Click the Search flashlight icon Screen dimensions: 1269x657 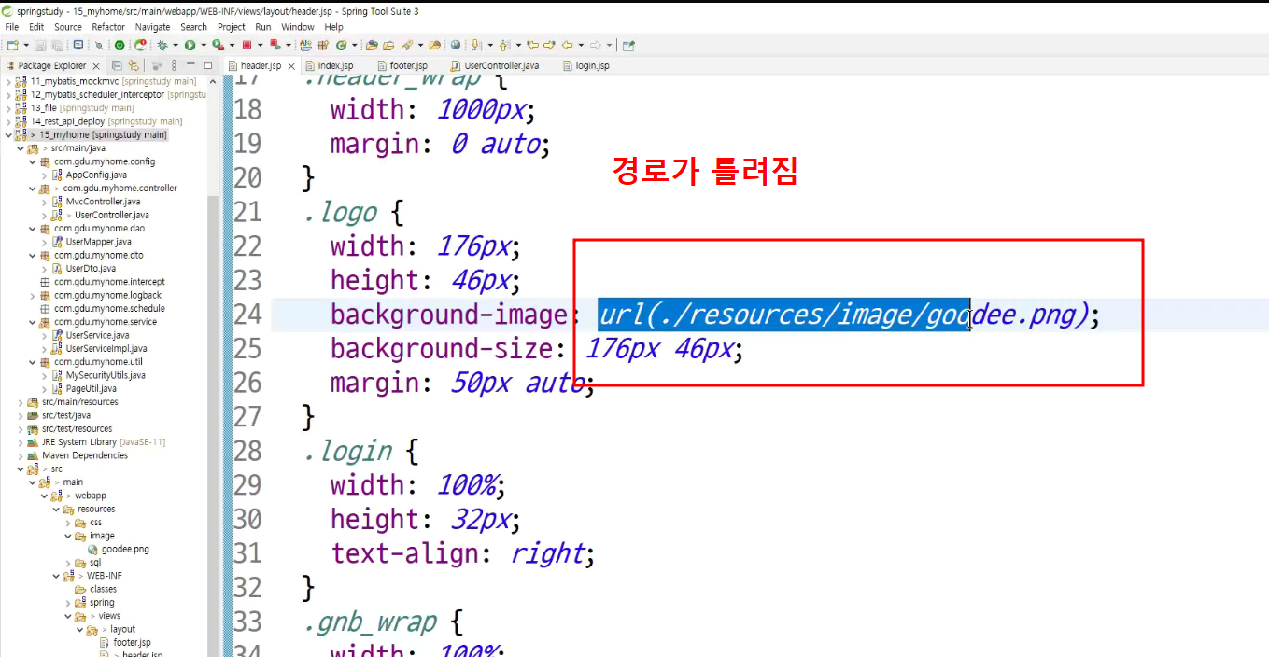pyautogui.click(x=408, y=45)
